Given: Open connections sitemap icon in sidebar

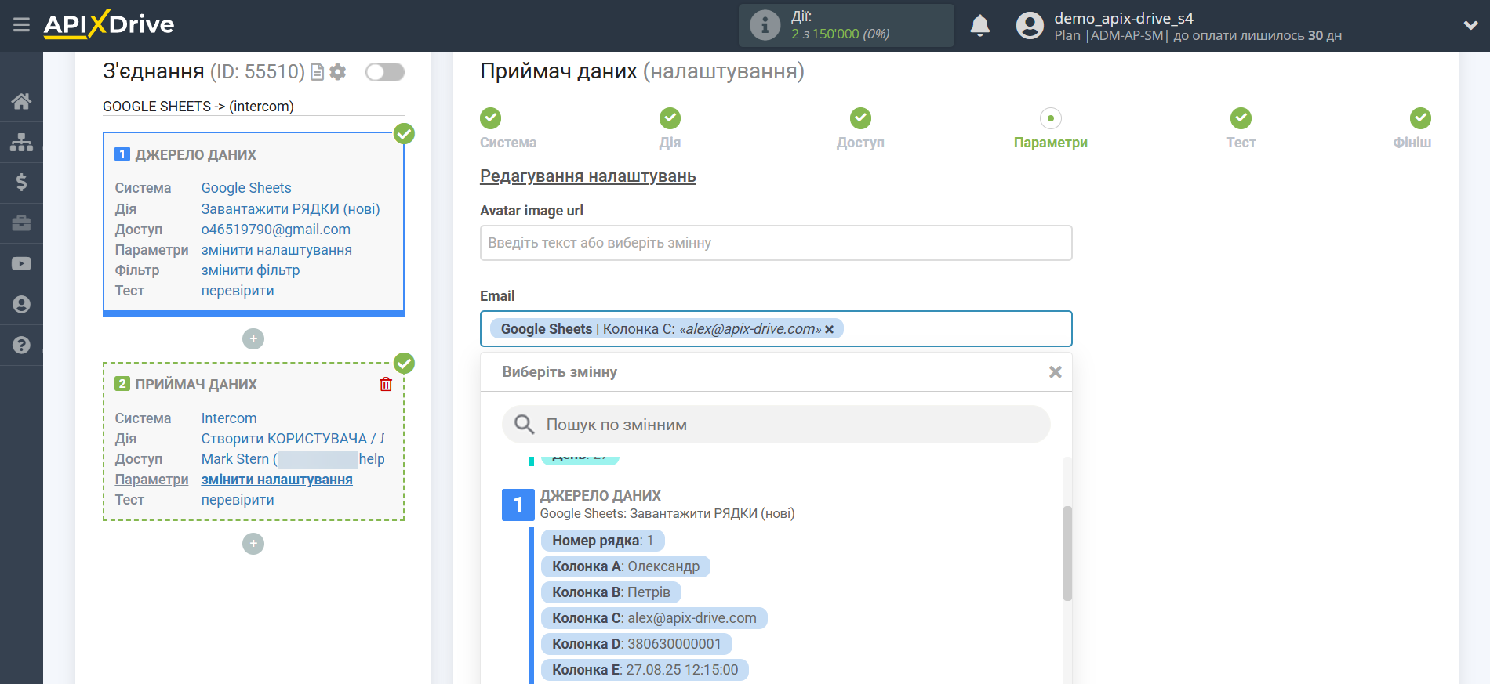Looking at the screenshot, I should coord(21,142).
